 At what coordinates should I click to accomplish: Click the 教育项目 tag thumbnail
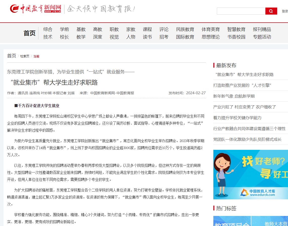pos(232,221)
